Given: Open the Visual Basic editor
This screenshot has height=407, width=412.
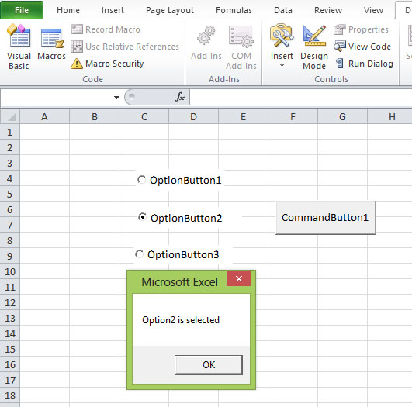Looking at the screenshot, I should point(19,47).
